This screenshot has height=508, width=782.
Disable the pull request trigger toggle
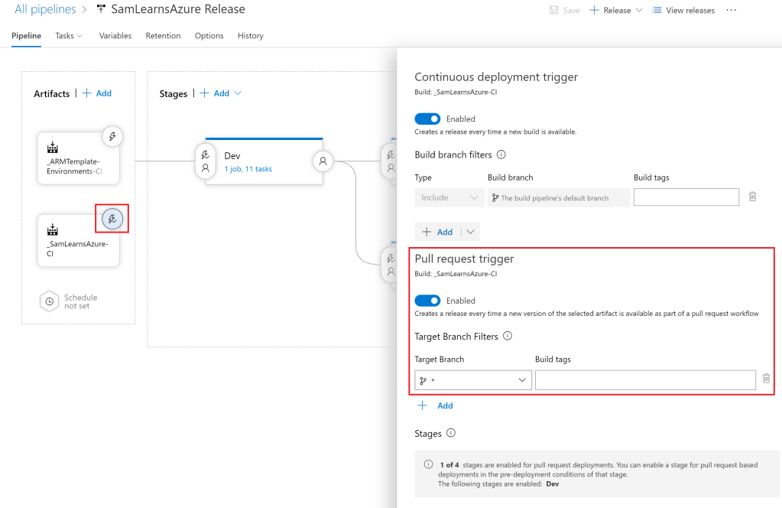point(427,301)
